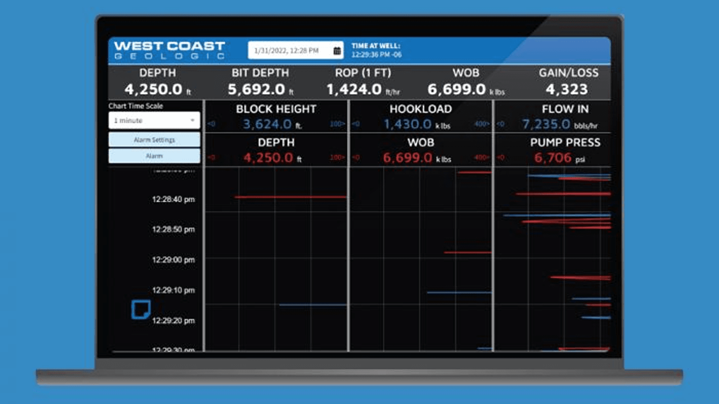
Task: Click red depth trace line at 12:28:40
Action: (290, 197)
